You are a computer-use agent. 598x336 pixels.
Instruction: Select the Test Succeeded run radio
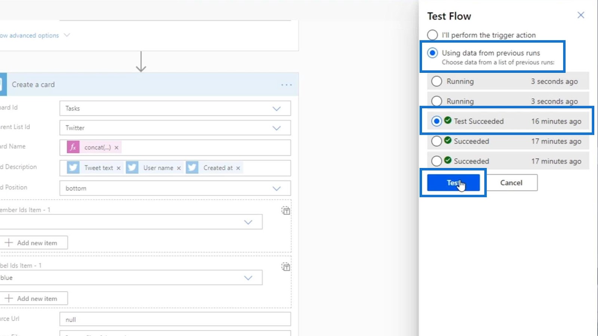point(437,121)
